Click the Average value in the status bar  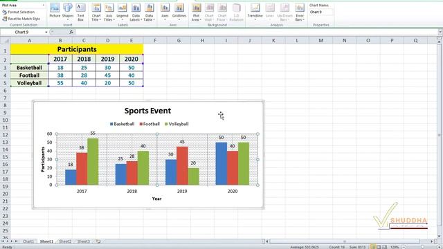tap(305, 247)
